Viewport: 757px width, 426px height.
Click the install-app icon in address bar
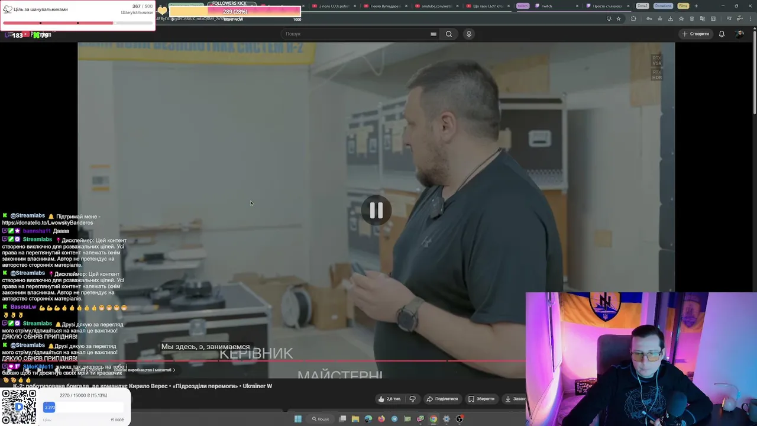point(609,18)
